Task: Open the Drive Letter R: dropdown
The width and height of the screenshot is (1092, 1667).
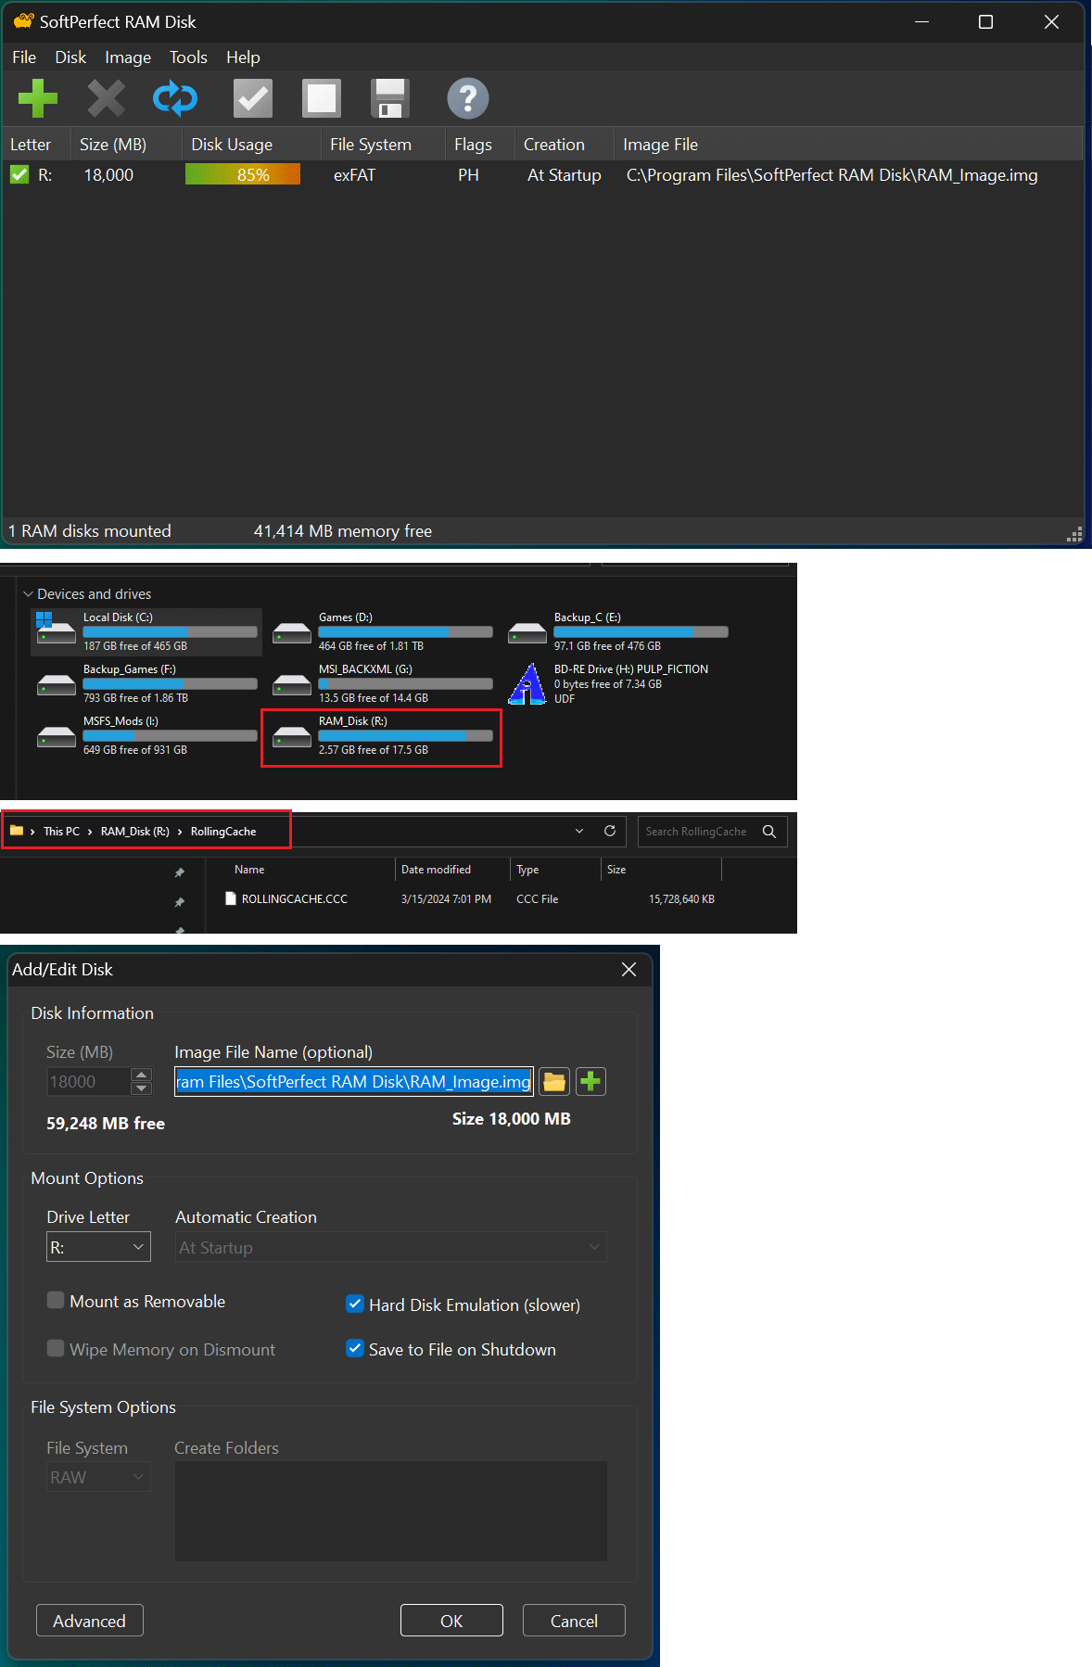Action: [98, 1247]
